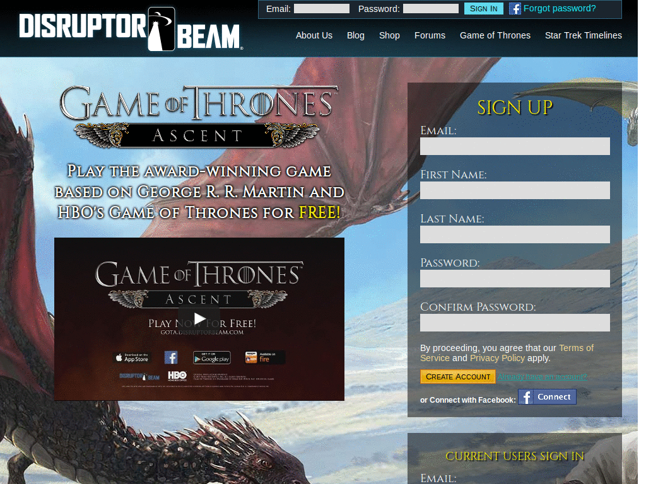646x484 pixels.
Task: Click the Amazon Fire badge in the video
Action: pyautogui.click(x=264, y=357)
